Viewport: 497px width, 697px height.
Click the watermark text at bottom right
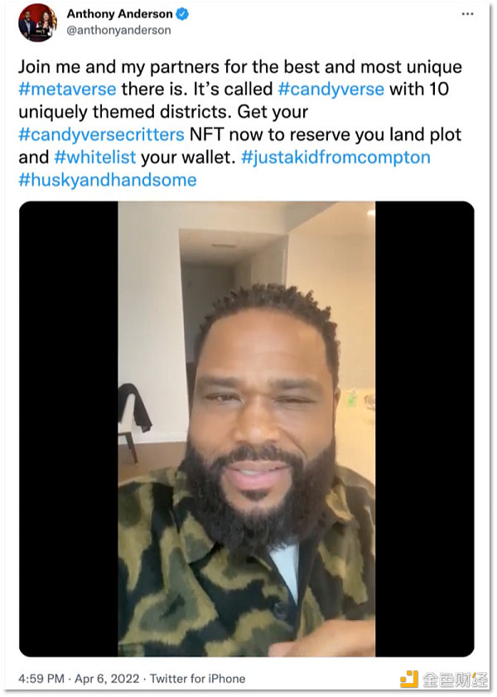click(x=455, y=680)
